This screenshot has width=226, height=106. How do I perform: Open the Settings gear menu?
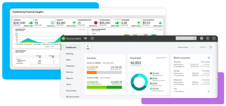click(x=208, y=38)
